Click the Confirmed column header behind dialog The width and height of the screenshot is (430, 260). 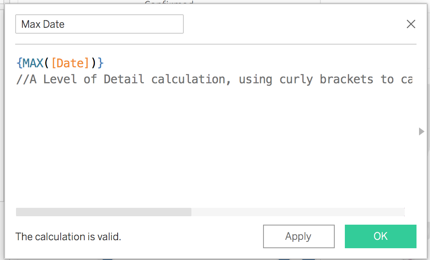pos(168,3)
